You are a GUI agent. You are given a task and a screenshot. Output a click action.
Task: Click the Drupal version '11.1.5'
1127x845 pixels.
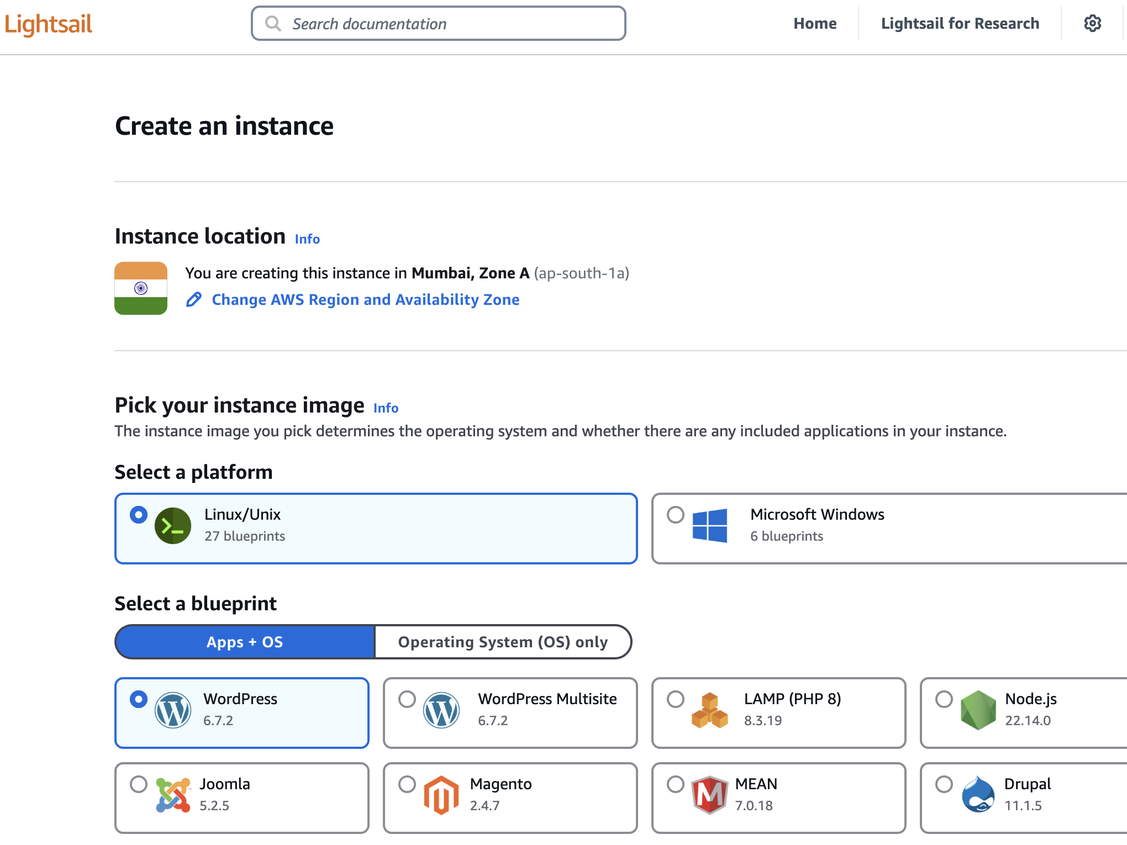coord(1023,806)
